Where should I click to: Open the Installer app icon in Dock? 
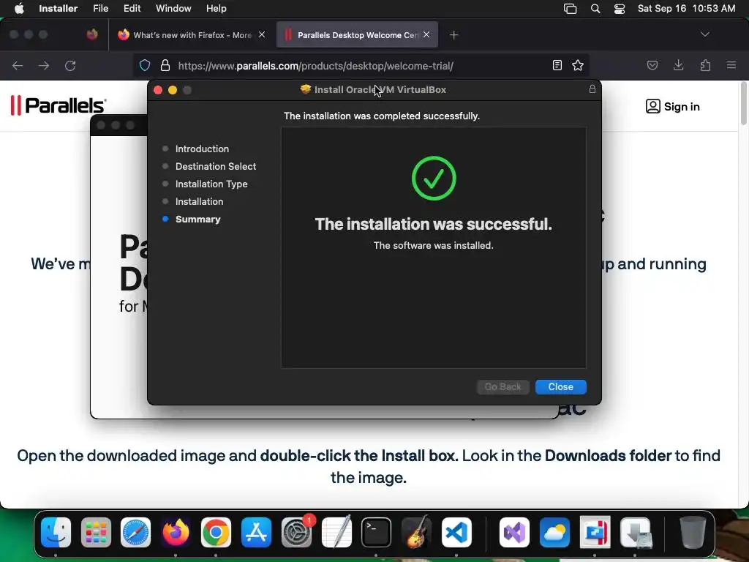click(x=636, y=533)
